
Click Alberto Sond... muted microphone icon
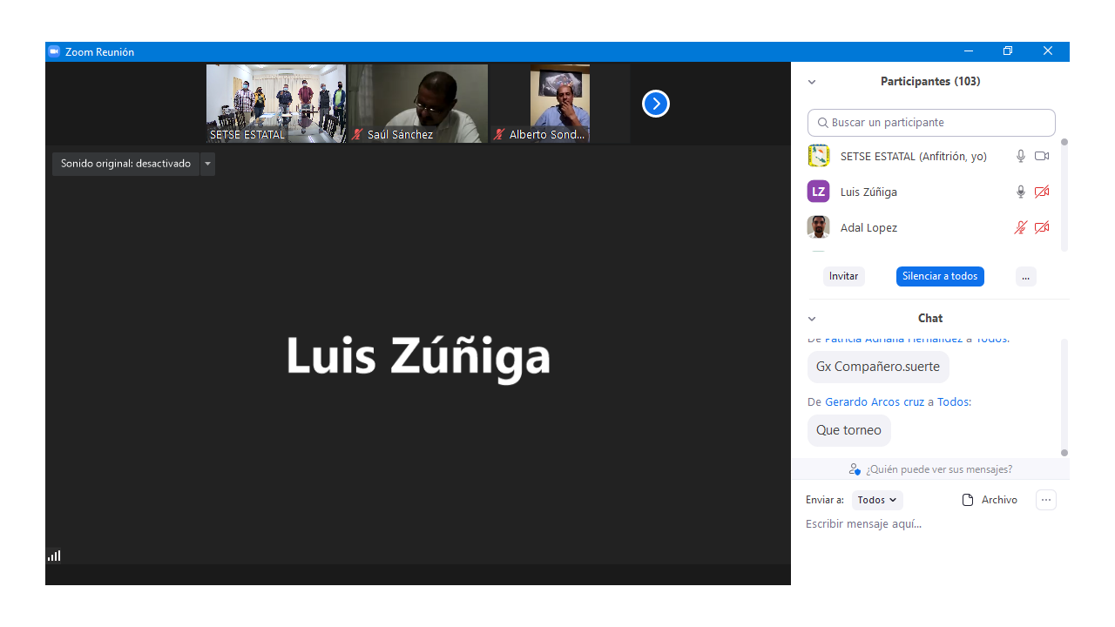499,135
